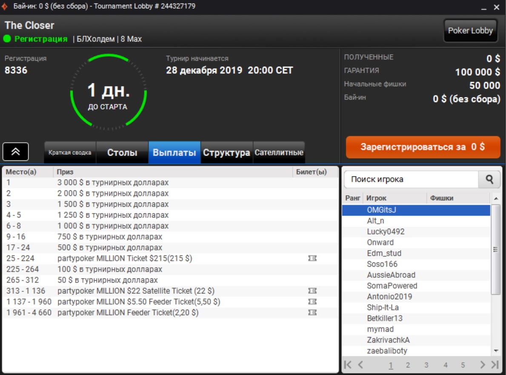Click ticket icon for $22 Satellite Ticket row
This screenshot has height=375, width=506.
coord(312,291)
